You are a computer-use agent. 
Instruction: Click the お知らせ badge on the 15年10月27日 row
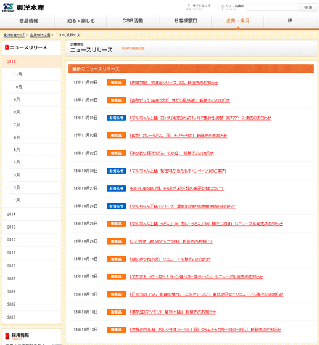pyautogui.click(x=117, y=189)
